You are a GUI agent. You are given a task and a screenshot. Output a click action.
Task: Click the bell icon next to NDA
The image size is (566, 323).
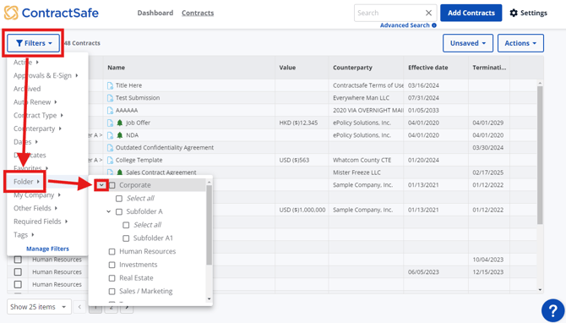(120, 135)
